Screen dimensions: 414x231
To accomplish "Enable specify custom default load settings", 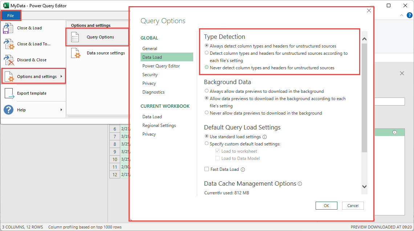I will click(x=207, y=143).
